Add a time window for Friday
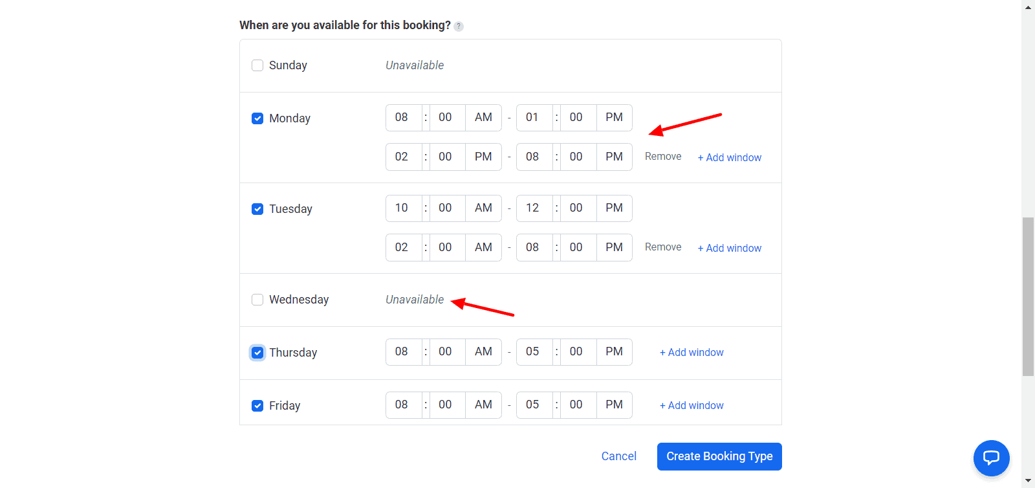Image resolution: width=1035 pixels, height=488 pixels. (692, 406)
